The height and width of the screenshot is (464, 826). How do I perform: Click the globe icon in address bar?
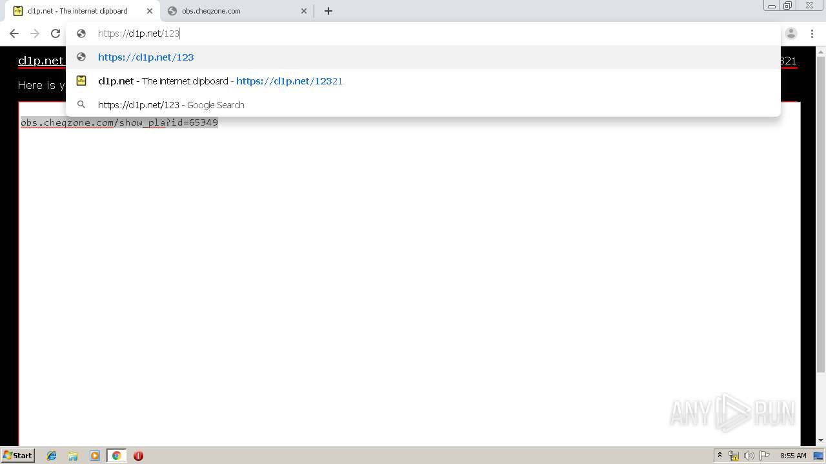(81, 34)
